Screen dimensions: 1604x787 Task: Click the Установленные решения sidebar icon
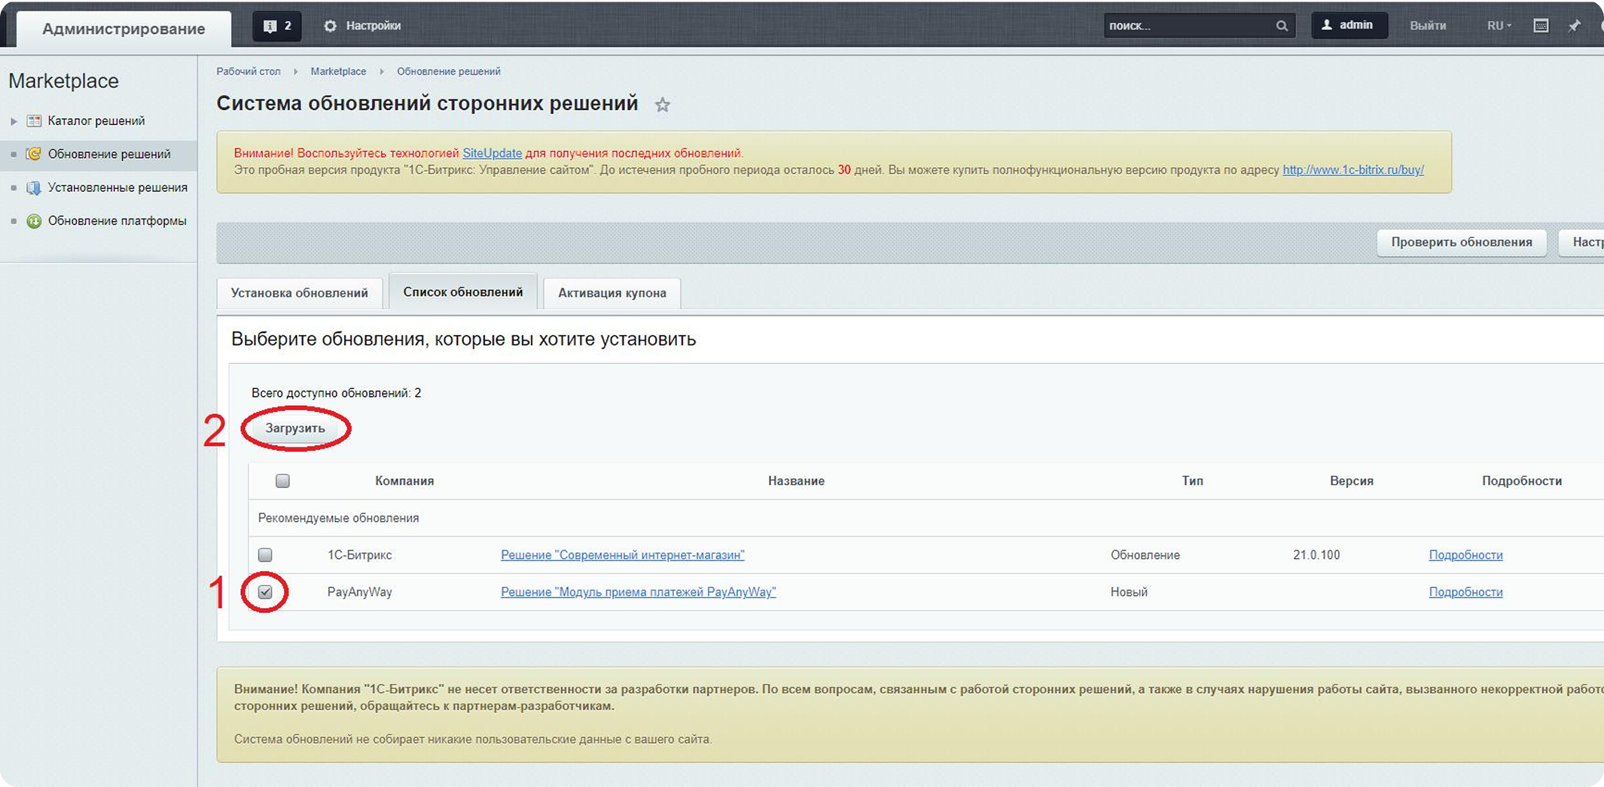(34, 188)
